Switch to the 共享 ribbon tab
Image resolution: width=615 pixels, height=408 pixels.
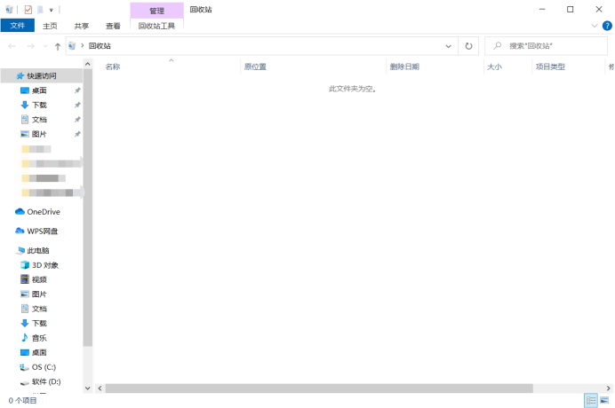[81, 26]
